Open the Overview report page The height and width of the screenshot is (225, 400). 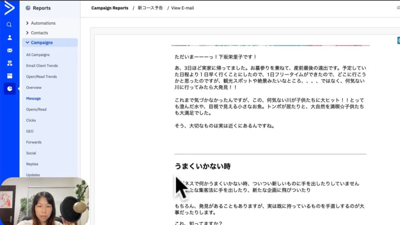[34, 88]
